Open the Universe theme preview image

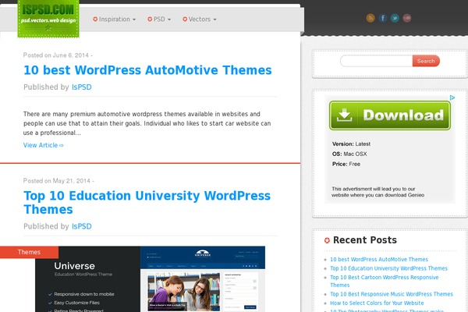pyautogui.click(x=150, y=279)
